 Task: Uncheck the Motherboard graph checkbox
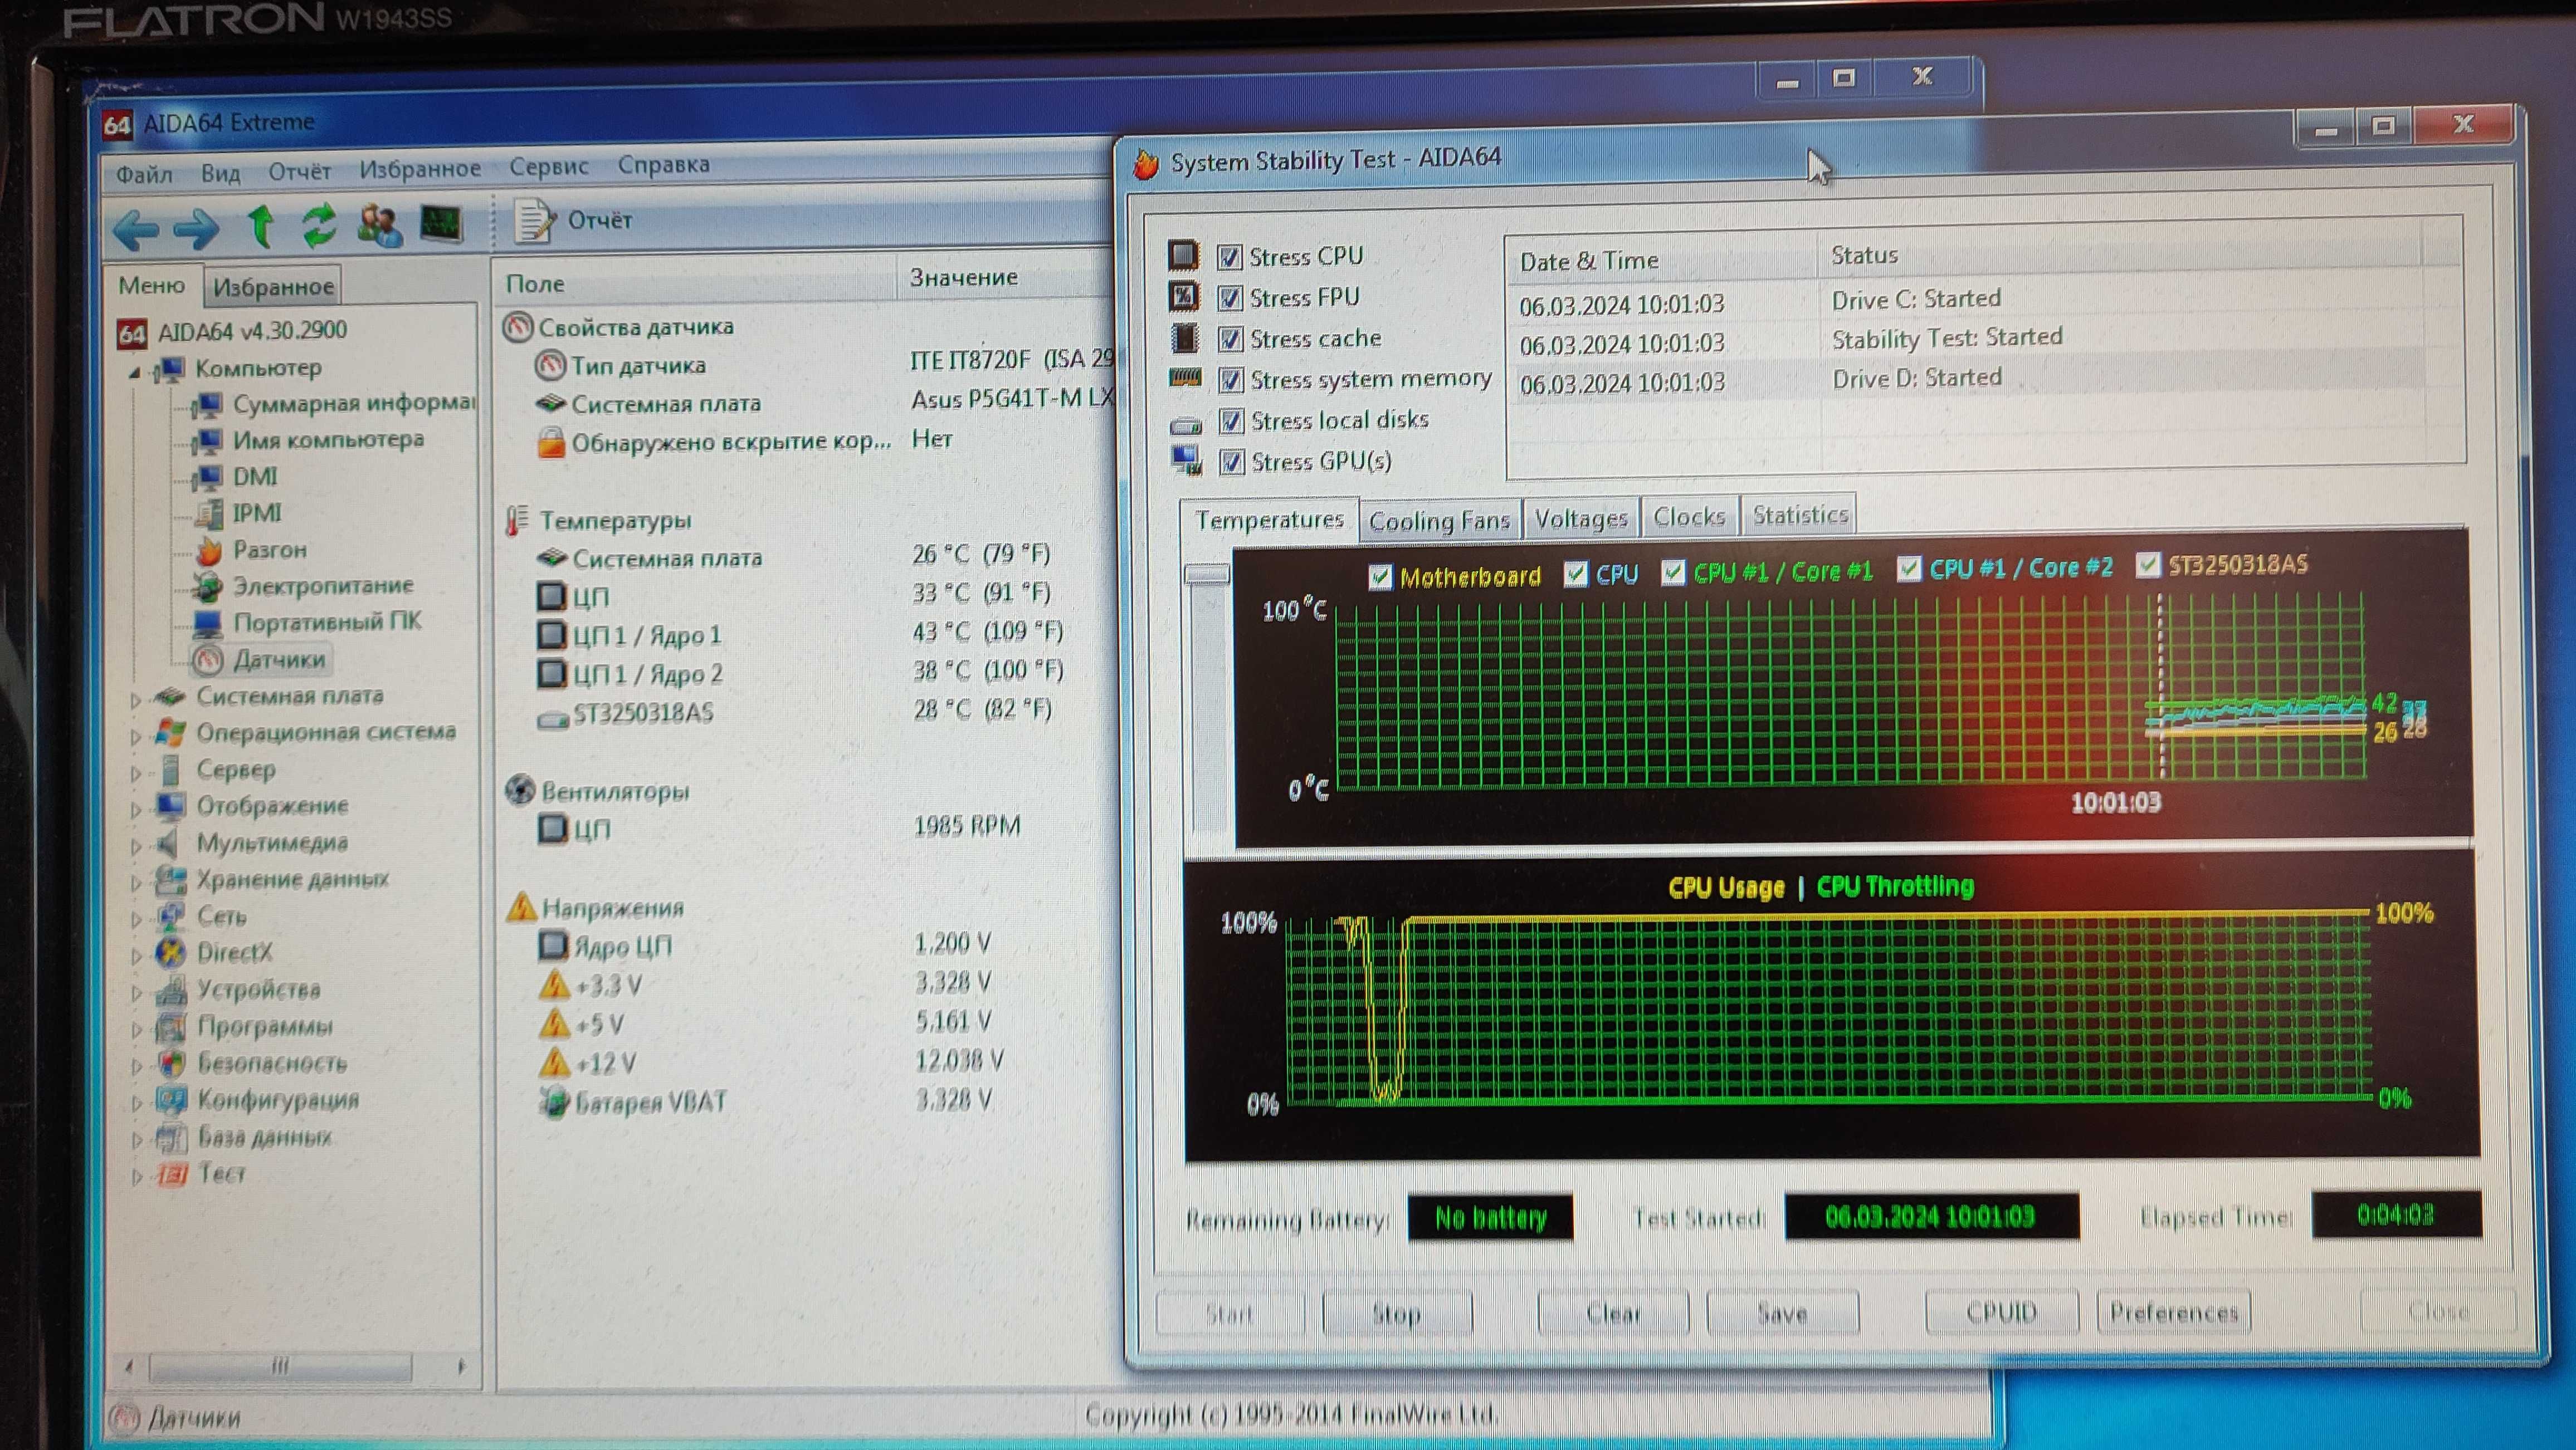[1380, 576]
